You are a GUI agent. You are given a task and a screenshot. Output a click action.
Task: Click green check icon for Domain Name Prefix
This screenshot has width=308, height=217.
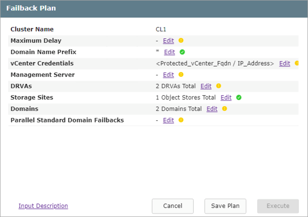point(182,52)
